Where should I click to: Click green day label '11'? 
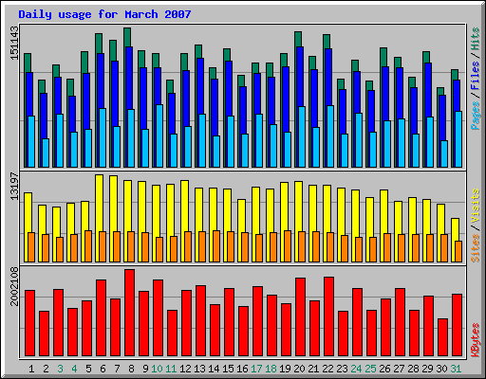[171, 369]
